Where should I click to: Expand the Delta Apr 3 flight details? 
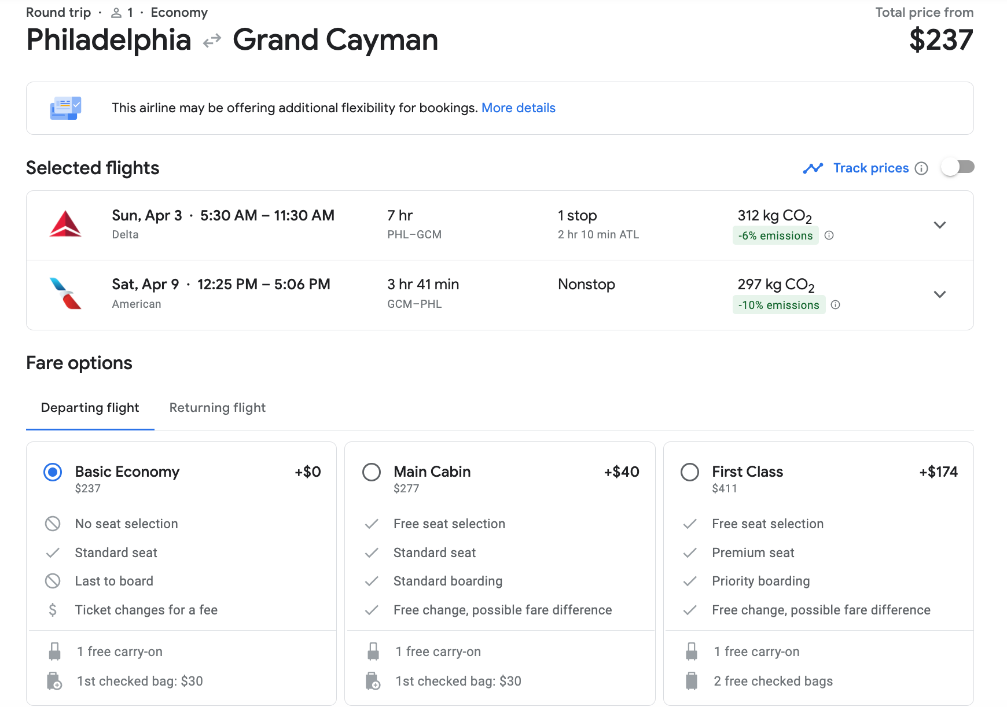[940, 225]
